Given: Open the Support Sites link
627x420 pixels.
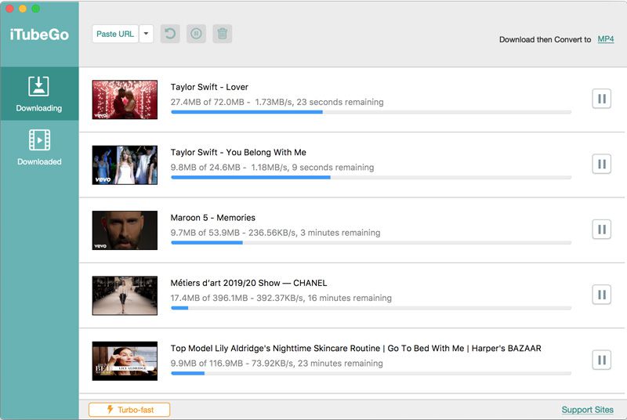Looking at the screenshot, I should 587,410.
